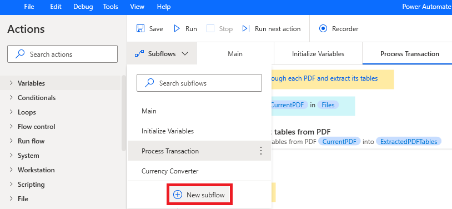The width and height of the screenshot is (452, 209).
Task: Click the Actions pane scrollbar
Action: (124, 113)
